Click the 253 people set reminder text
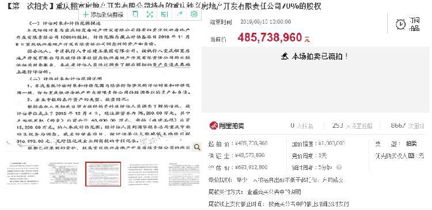 (353, 126)
